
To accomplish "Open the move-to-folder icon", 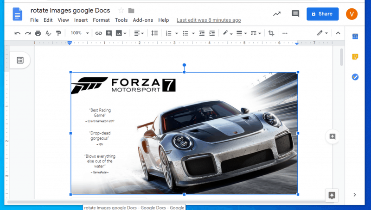I will pos(131,10).
